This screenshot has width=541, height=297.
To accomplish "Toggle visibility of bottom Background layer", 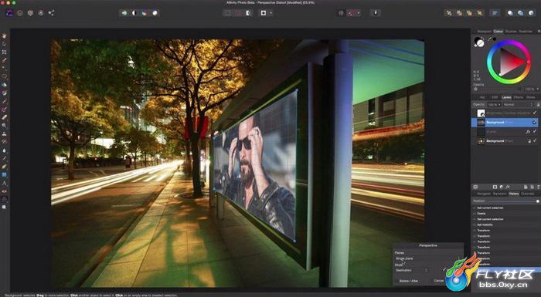I will (535, 141).
